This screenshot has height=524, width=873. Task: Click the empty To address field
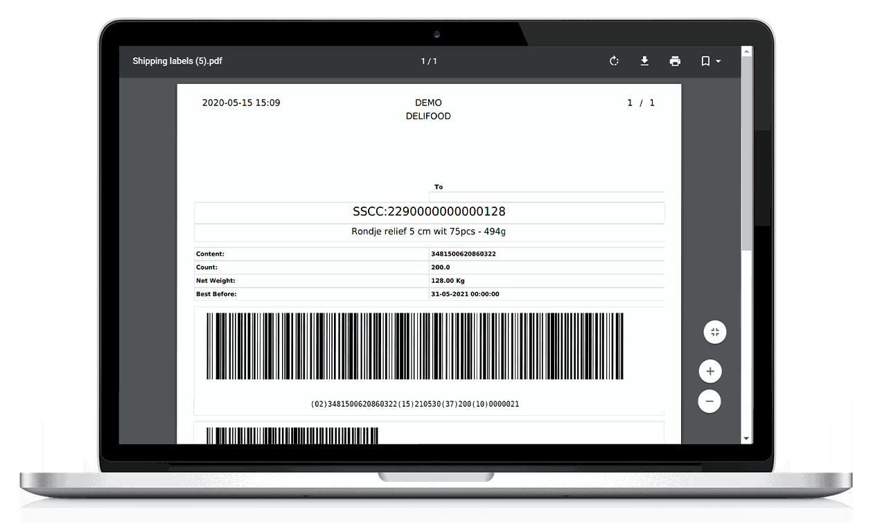coord(546,197)
